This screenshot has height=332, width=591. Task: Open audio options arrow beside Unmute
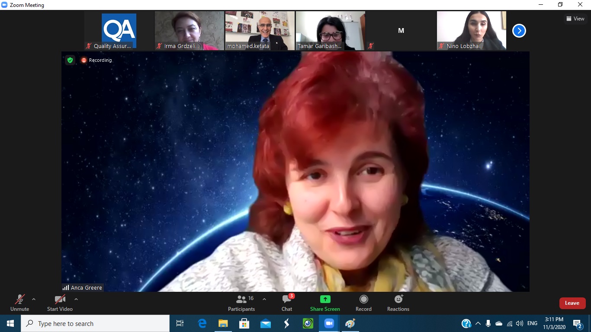click(x=34, y=299)
